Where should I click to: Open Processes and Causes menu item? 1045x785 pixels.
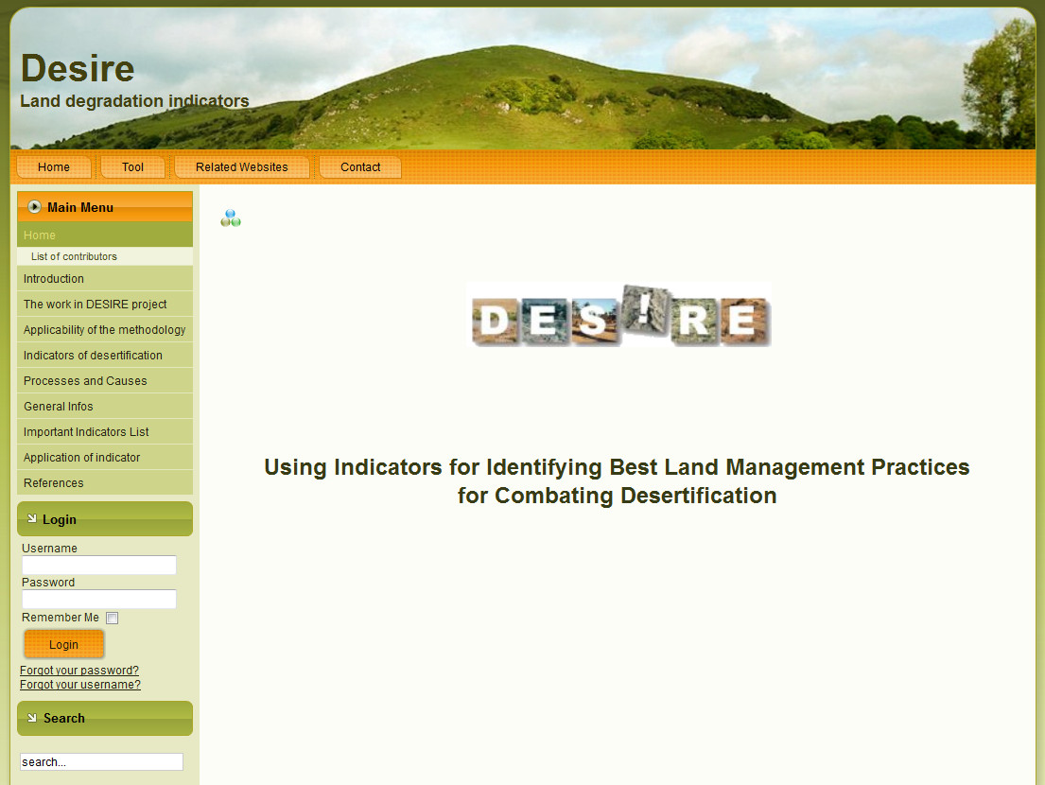point(85,381)
